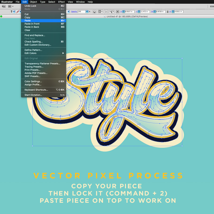214x214 pixels.
Task: Click the Y coordinate link label
Action: 137,12
